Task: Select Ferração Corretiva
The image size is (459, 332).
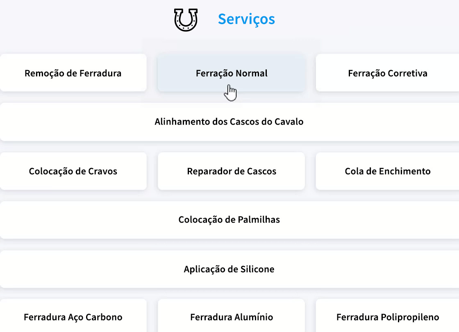Action: click(388, 73)
